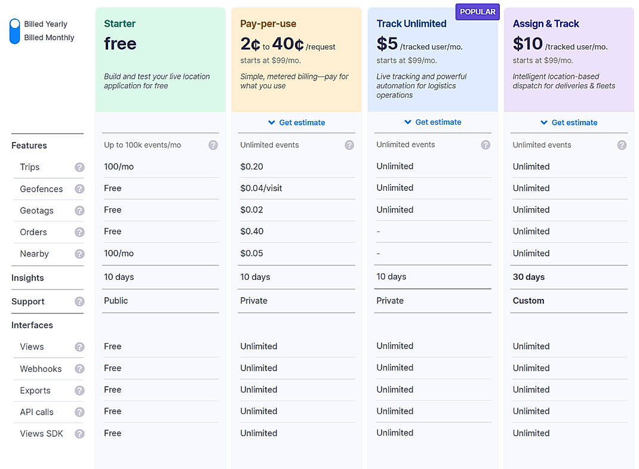The width and height of the screenshot is (639, 469).
Task: Open the Views help icon under Interfaces
Action: pyautogui.click(x=79, y=347)
